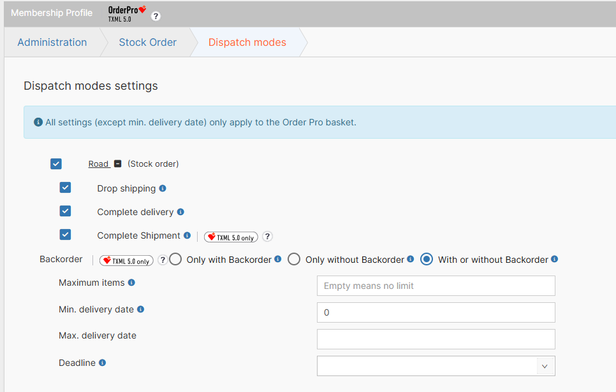Image resolution: width=616 pixels, height=392 pixels.
Task: Click info icon beside Complete Shipment
Action: coord(187,235)
